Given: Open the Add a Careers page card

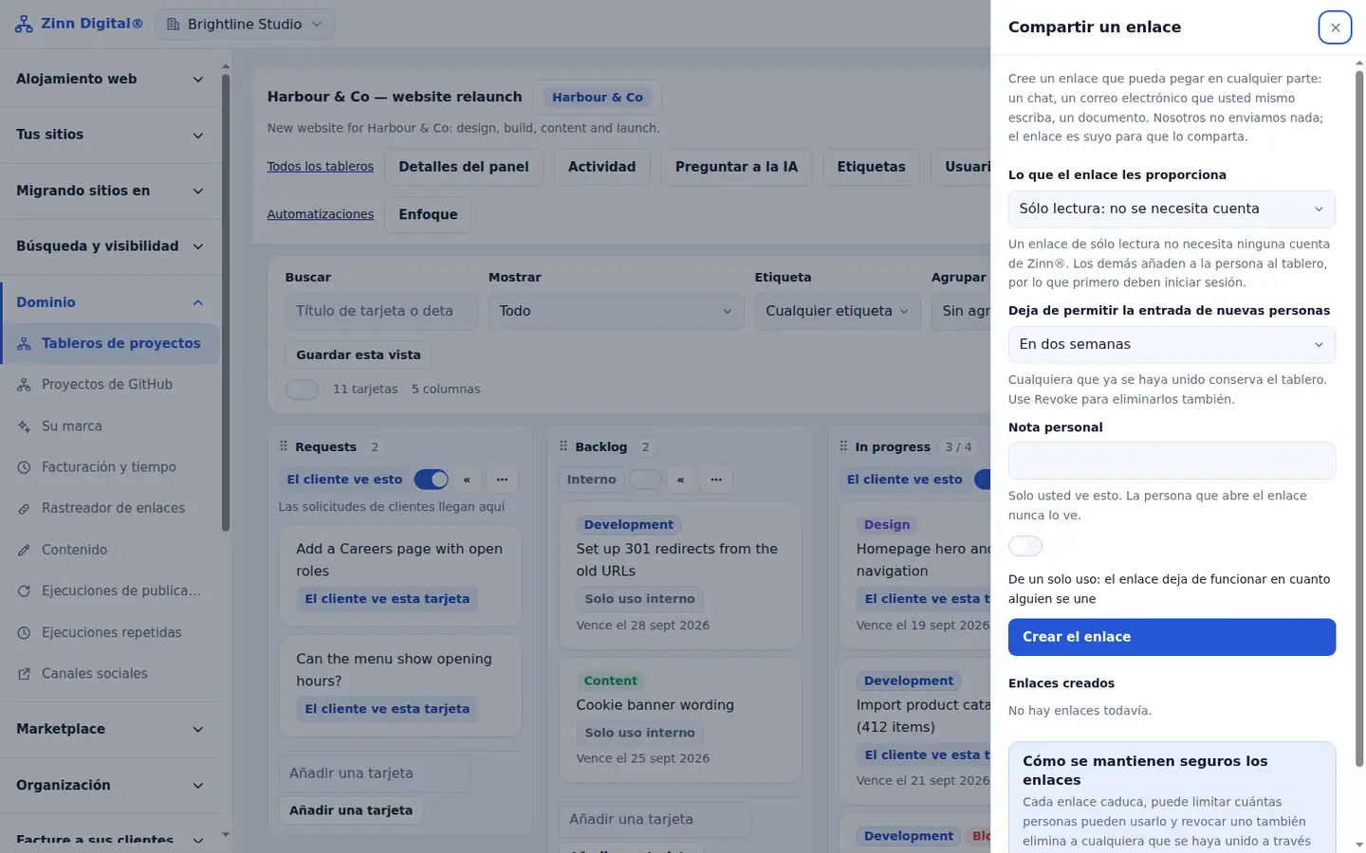Looking at the screenshot, I should pos(399,577).
